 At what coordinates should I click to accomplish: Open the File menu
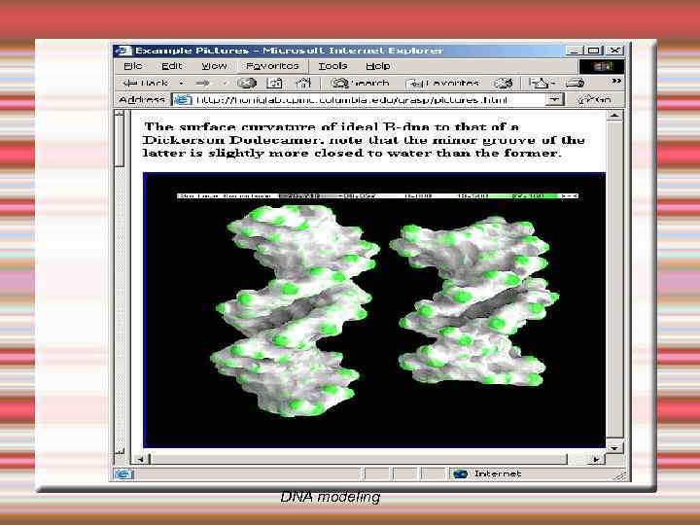click(x=133, y=66)
